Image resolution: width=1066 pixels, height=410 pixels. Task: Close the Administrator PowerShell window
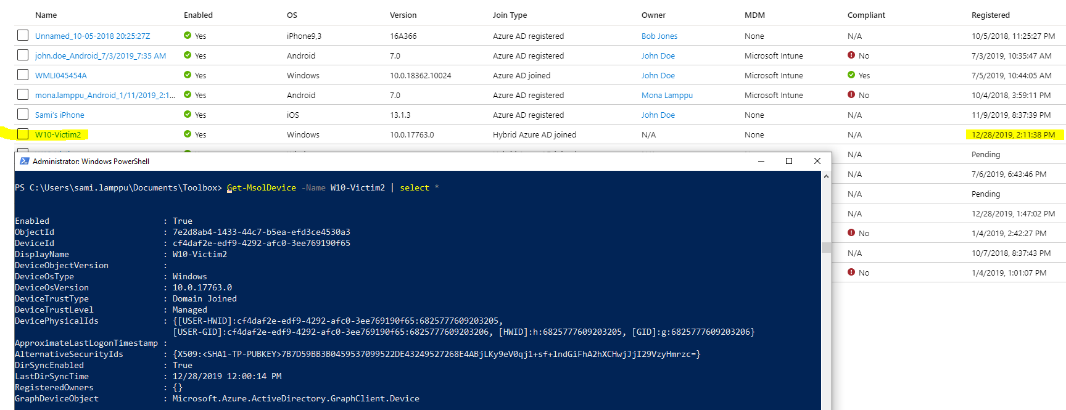coord(817,161)
